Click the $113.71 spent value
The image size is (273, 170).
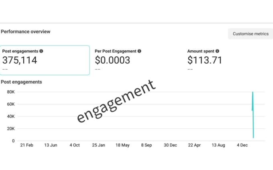[x=205, y=60]
